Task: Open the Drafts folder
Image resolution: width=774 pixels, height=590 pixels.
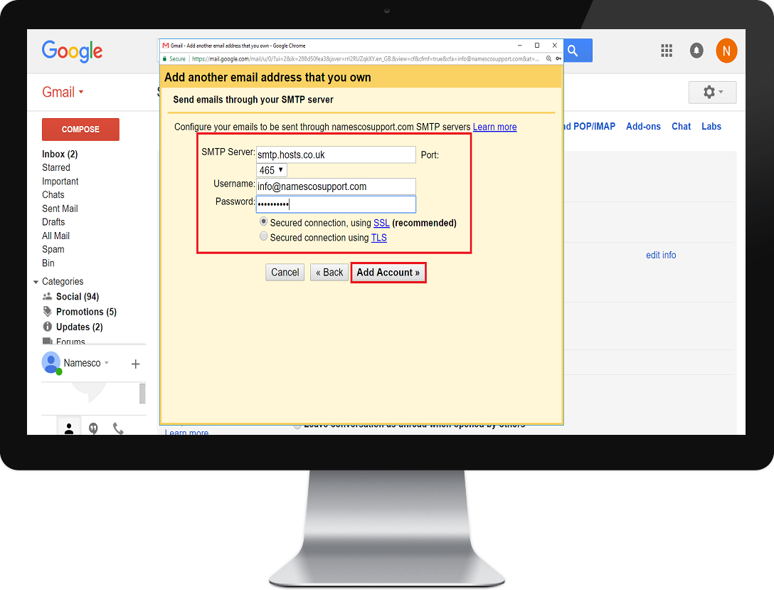Action: click(53, 221)
